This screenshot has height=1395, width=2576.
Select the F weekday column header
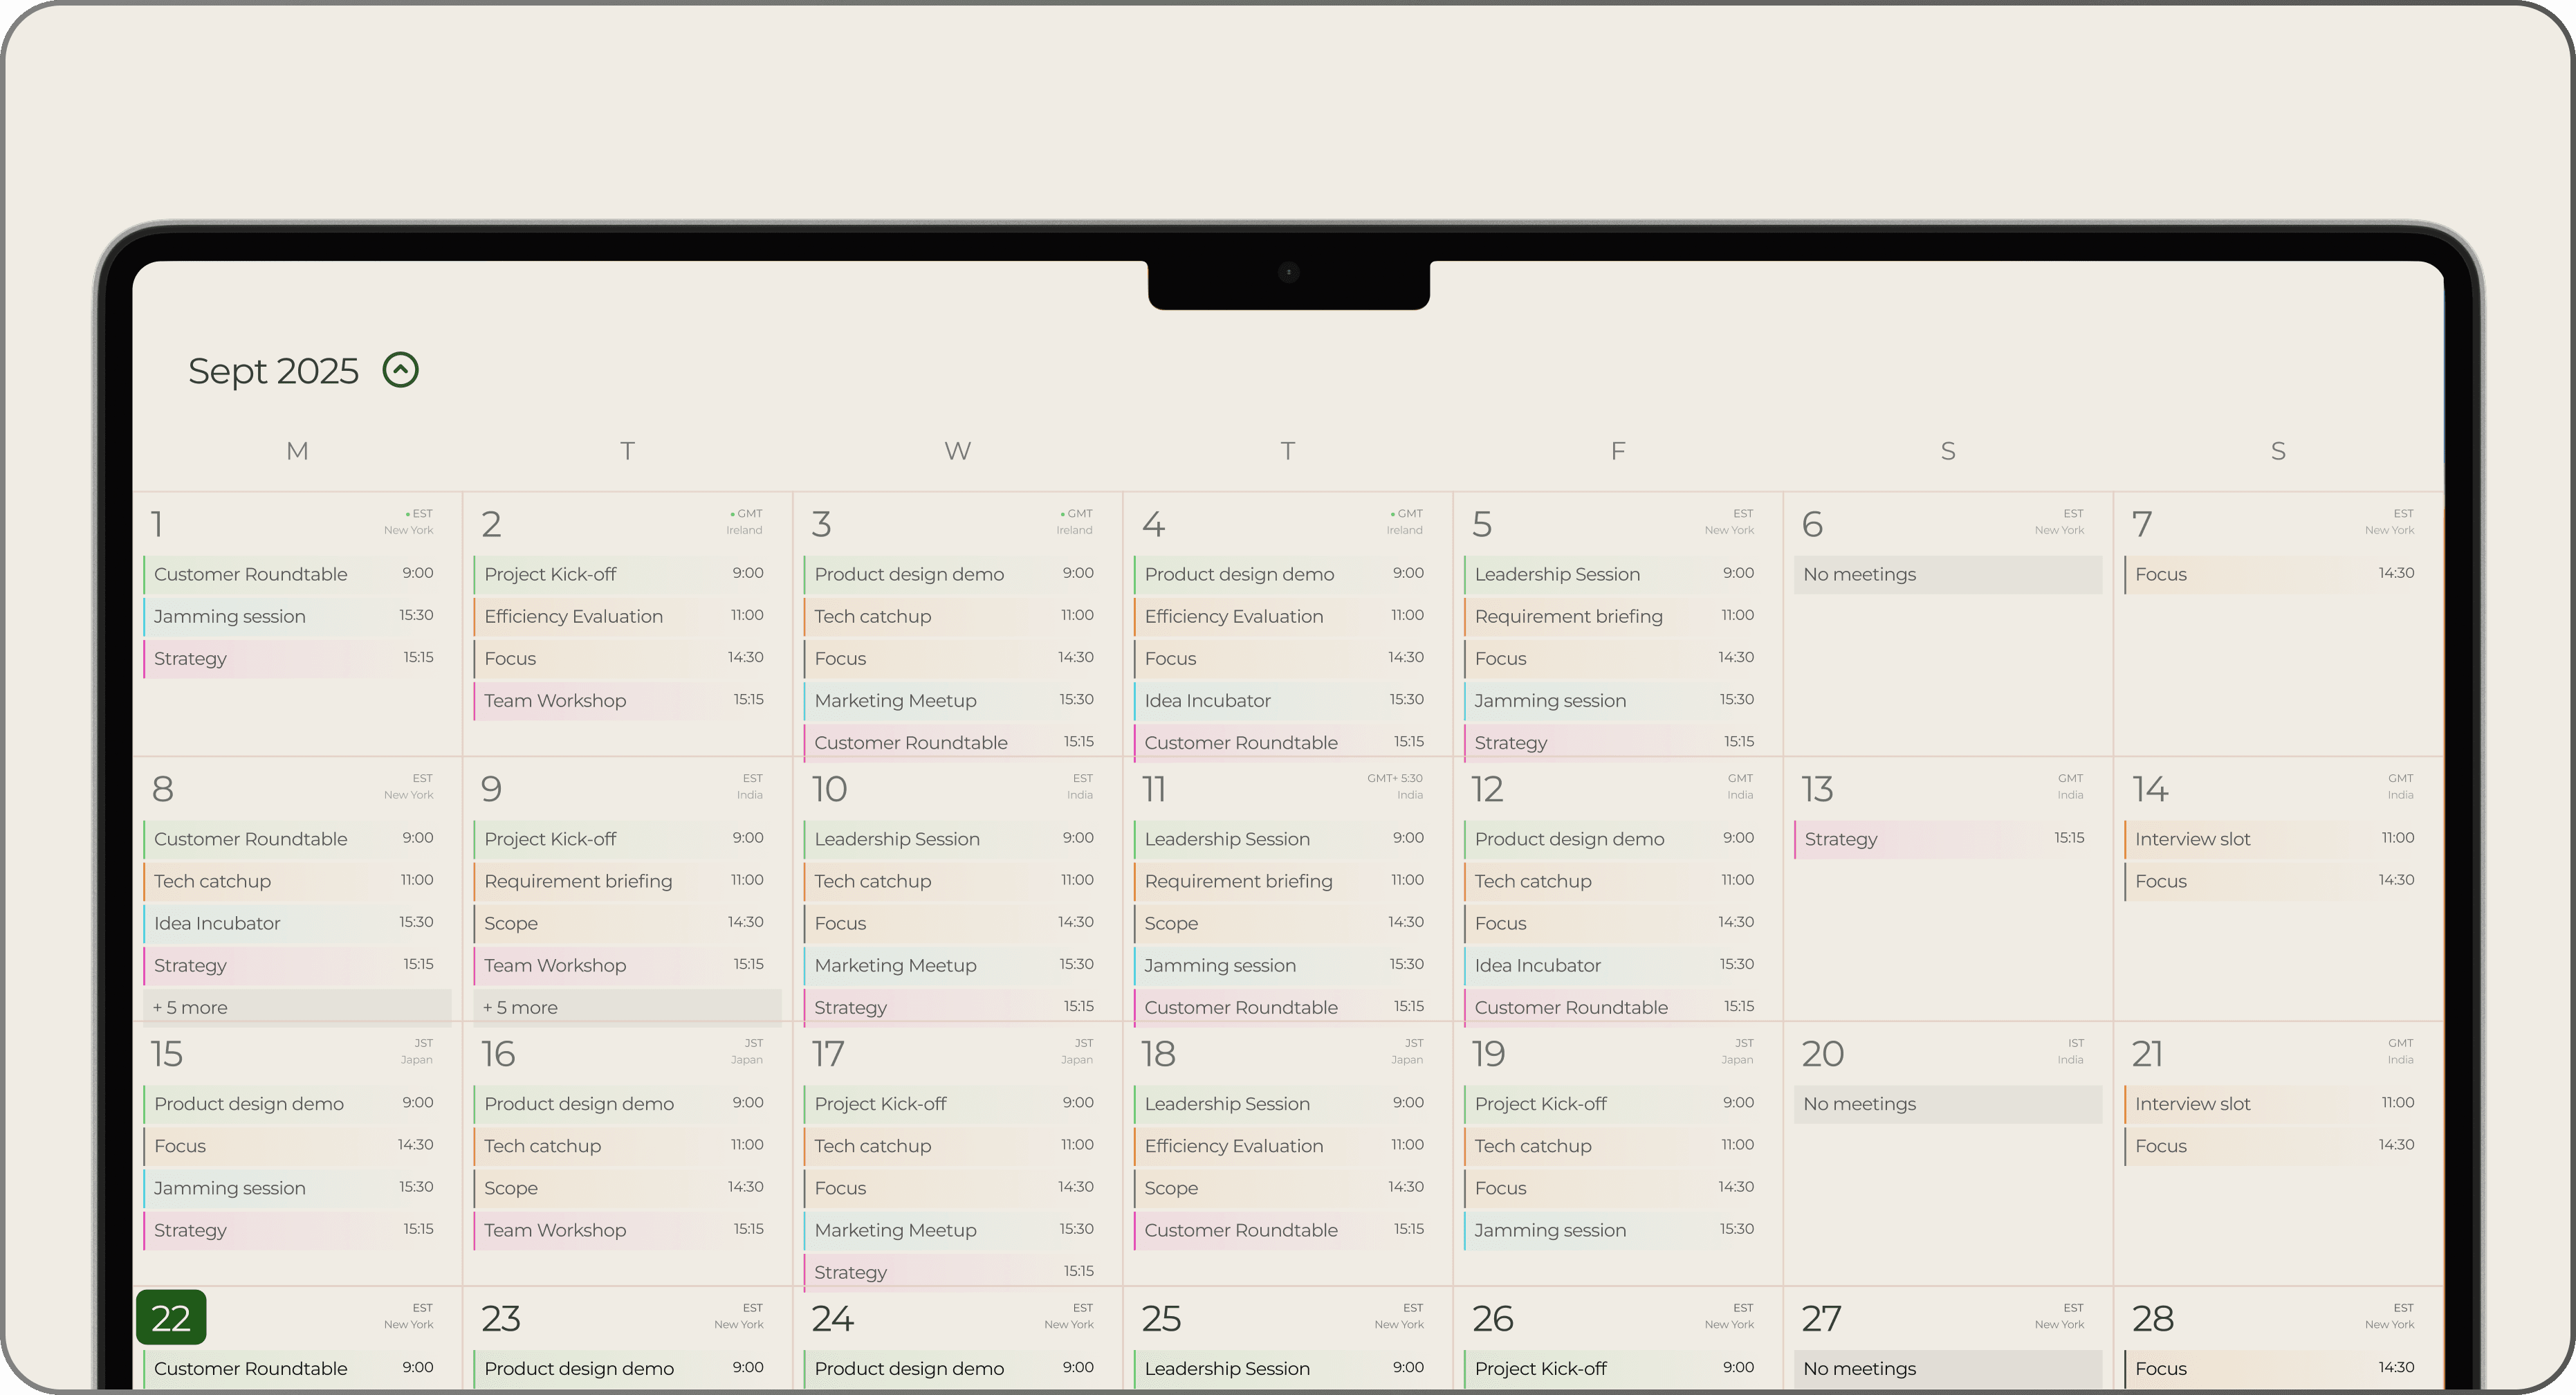coord(1617,451)
